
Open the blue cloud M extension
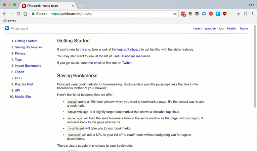pos(204,14)
